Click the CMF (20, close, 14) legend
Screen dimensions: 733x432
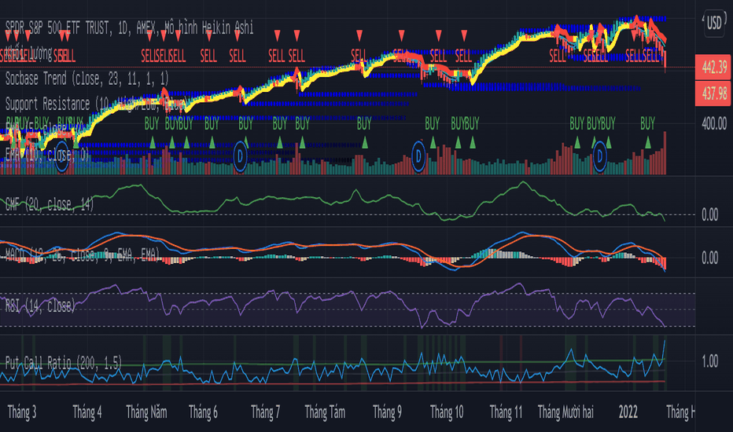coord(50,204)
